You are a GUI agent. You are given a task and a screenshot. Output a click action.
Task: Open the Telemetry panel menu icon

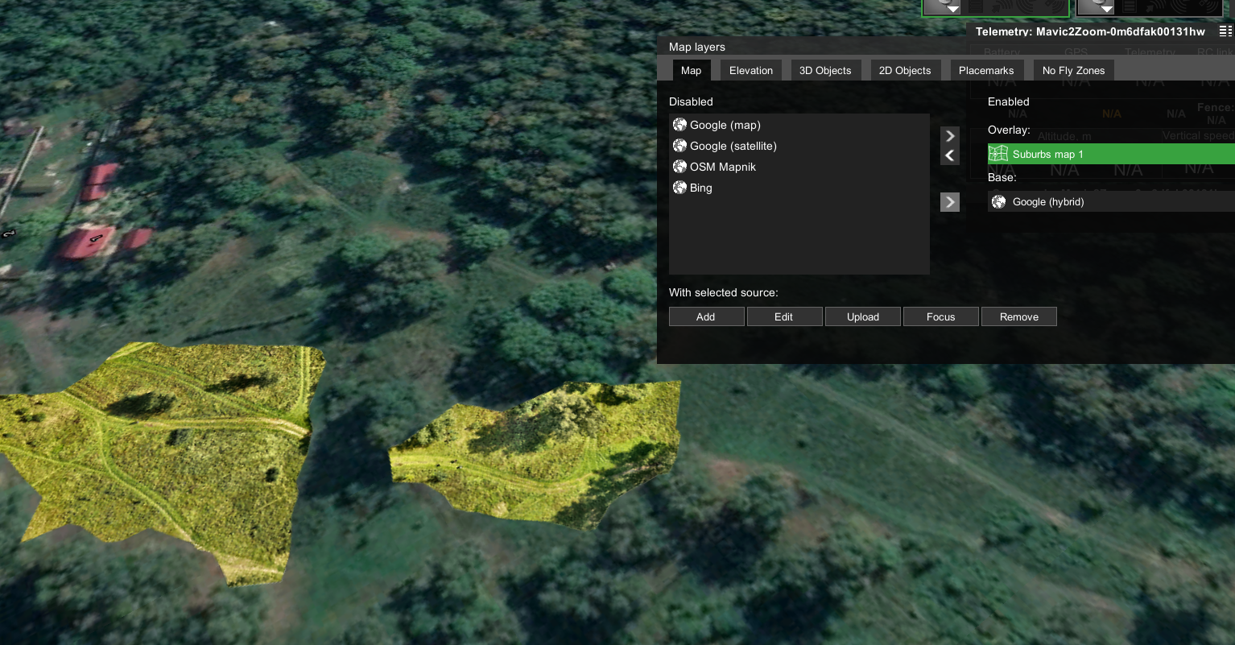[x=1225, y=31]
